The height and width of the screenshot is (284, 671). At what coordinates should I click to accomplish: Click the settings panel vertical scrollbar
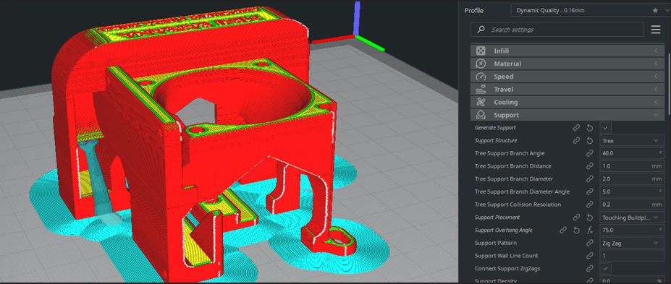(x=669, y=83)
